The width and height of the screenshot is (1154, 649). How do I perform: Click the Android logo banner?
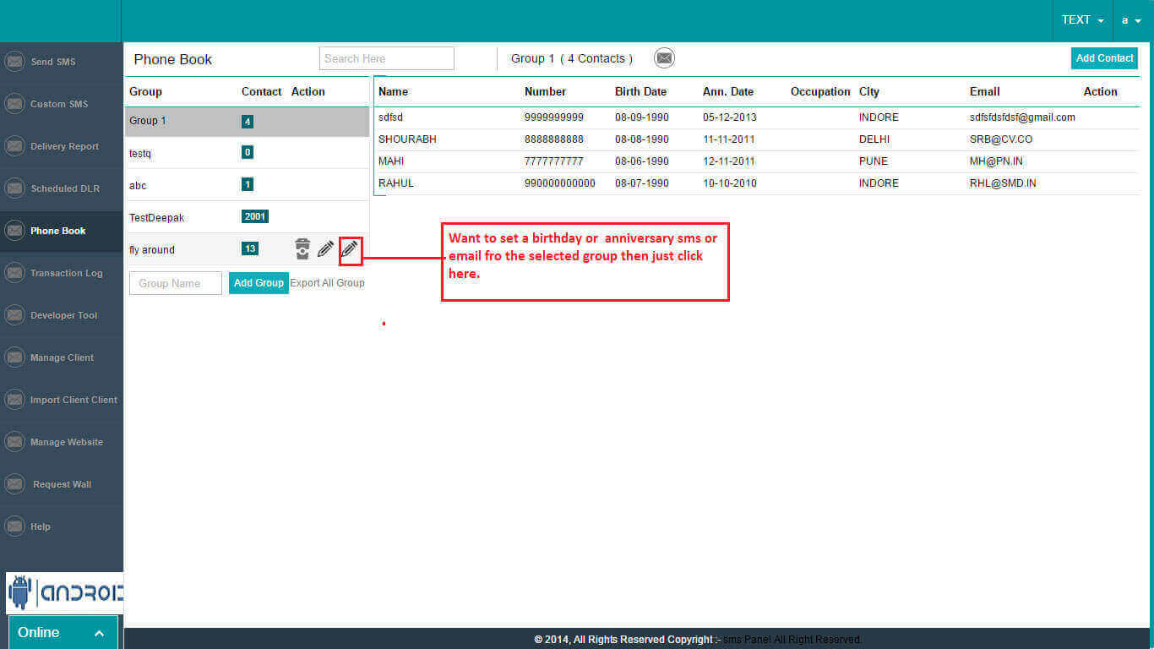point(64,593)
